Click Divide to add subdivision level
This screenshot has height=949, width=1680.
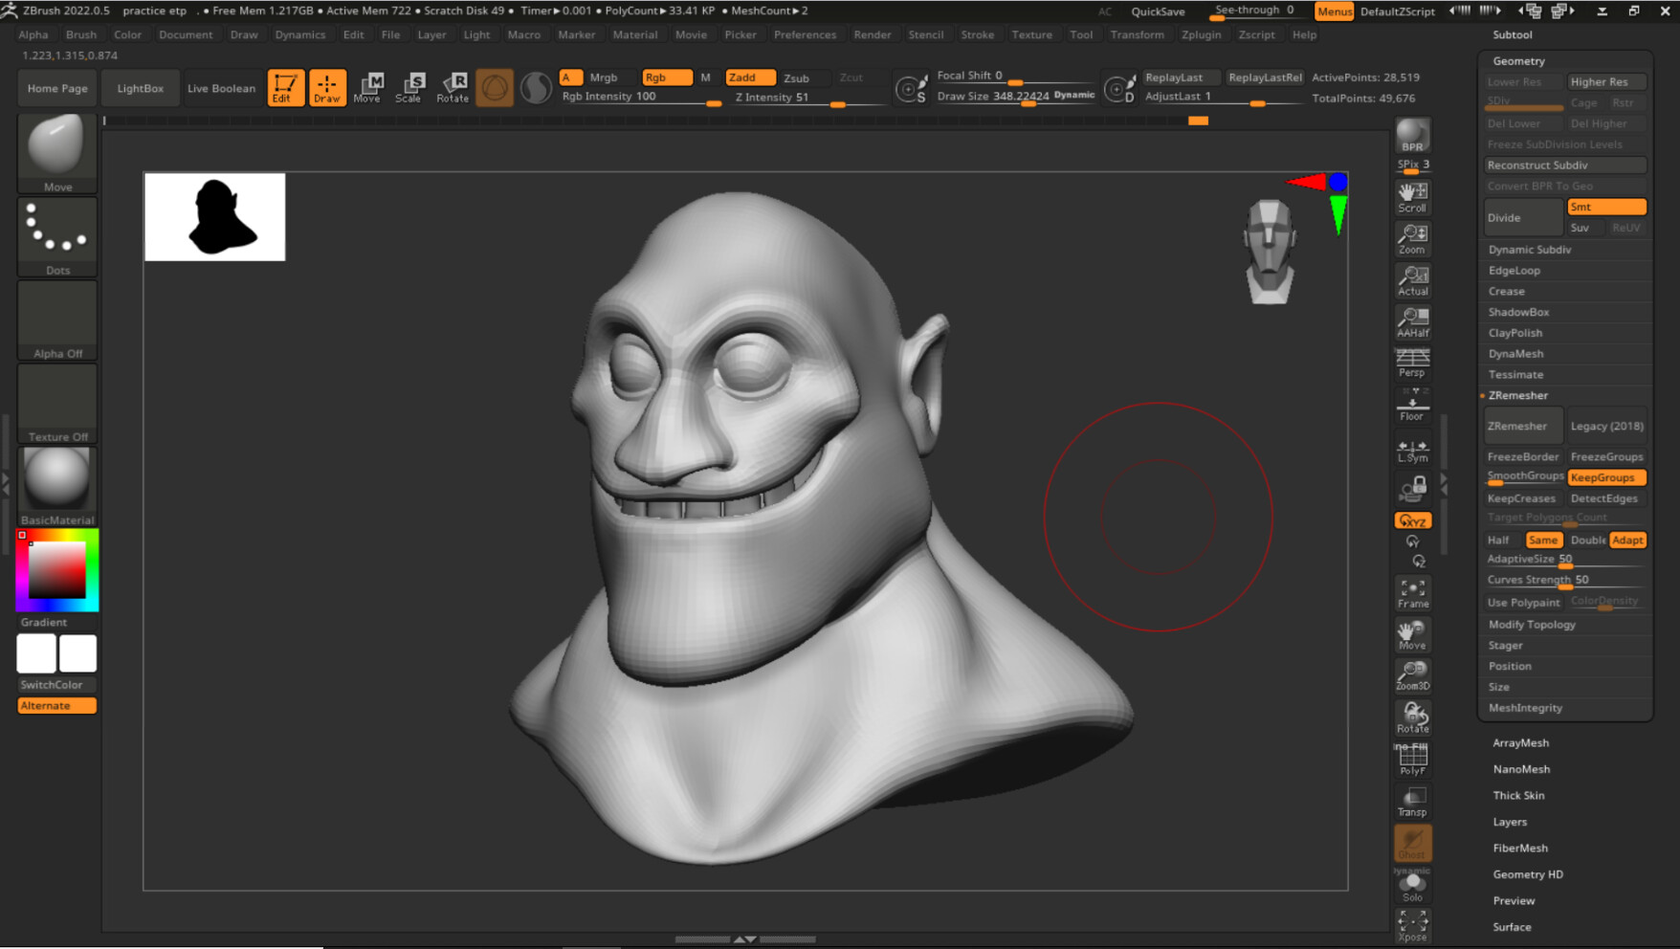click(1522, 217)
